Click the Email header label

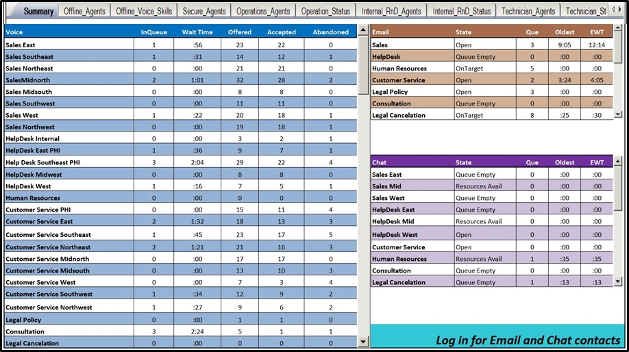(x=380, y=32)
